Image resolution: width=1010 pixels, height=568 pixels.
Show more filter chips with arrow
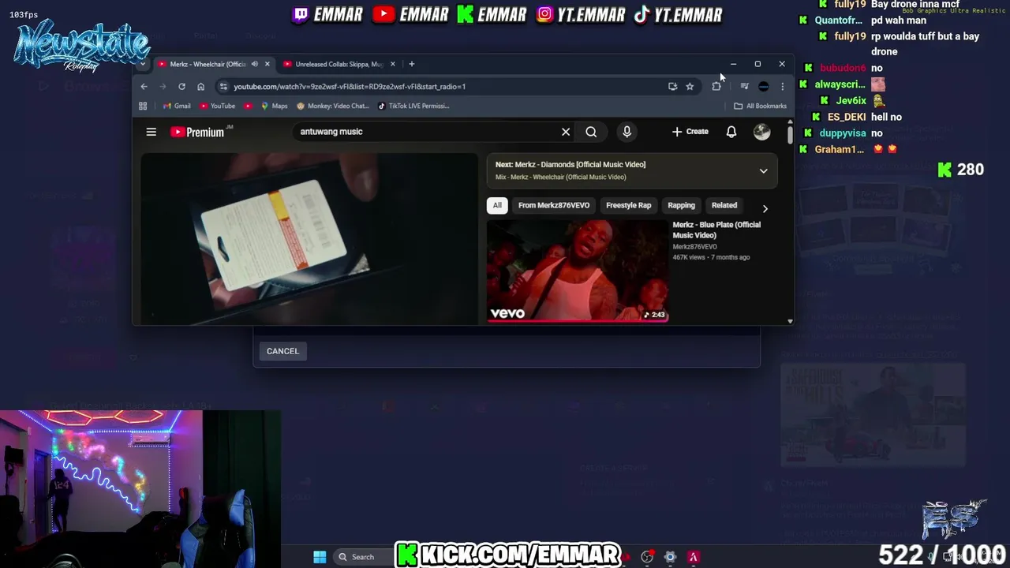pyautogui.click(x=765, y=208)
